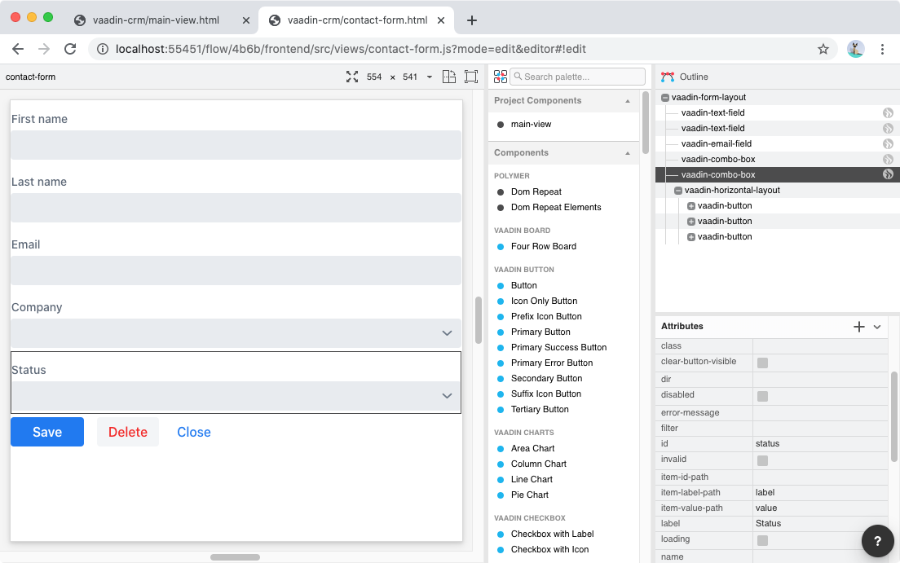Image resolution: width=900 pixels, height=563 pixels.
Task: Open the floating help question-mark icon
Action: click(877, 541)
